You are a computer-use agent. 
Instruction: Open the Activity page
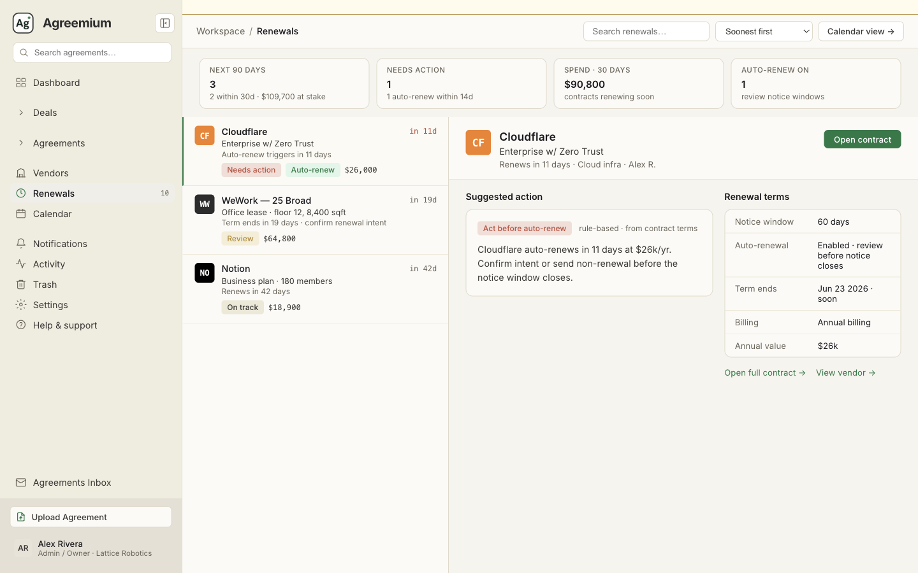(x=92, y=264)
